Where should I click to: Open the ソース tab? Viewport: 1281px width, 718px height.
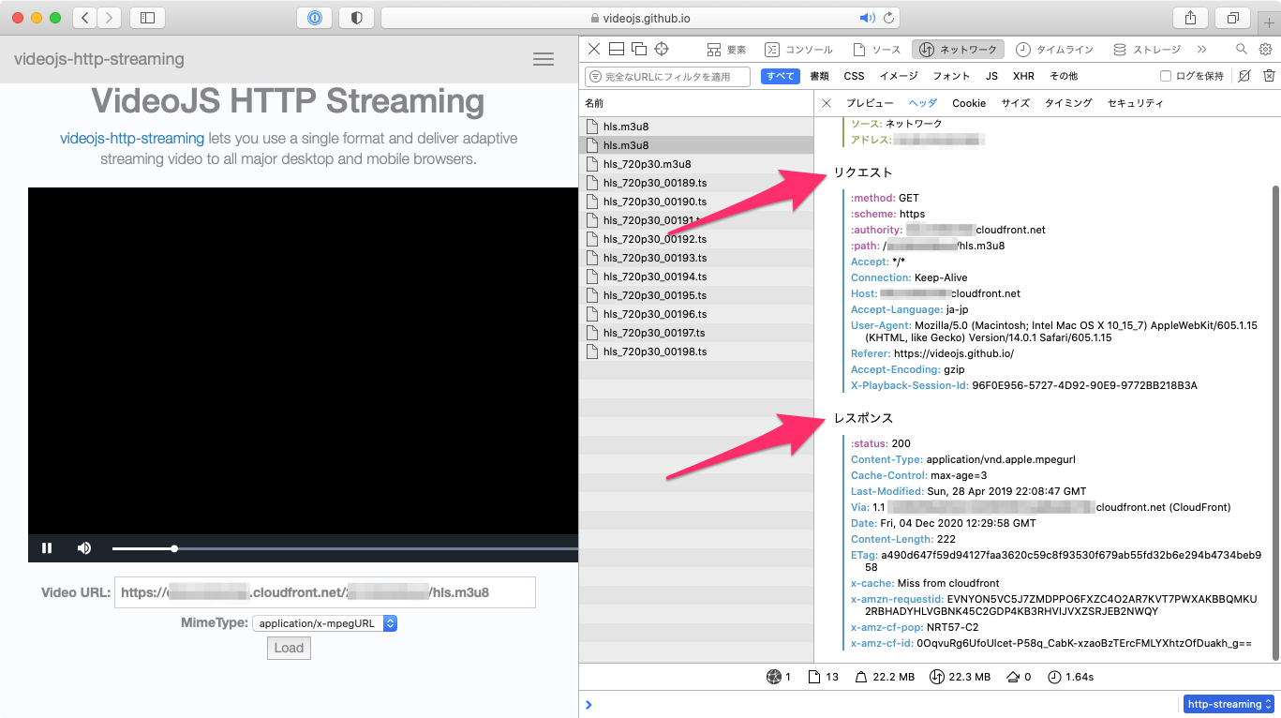(876, 50)
